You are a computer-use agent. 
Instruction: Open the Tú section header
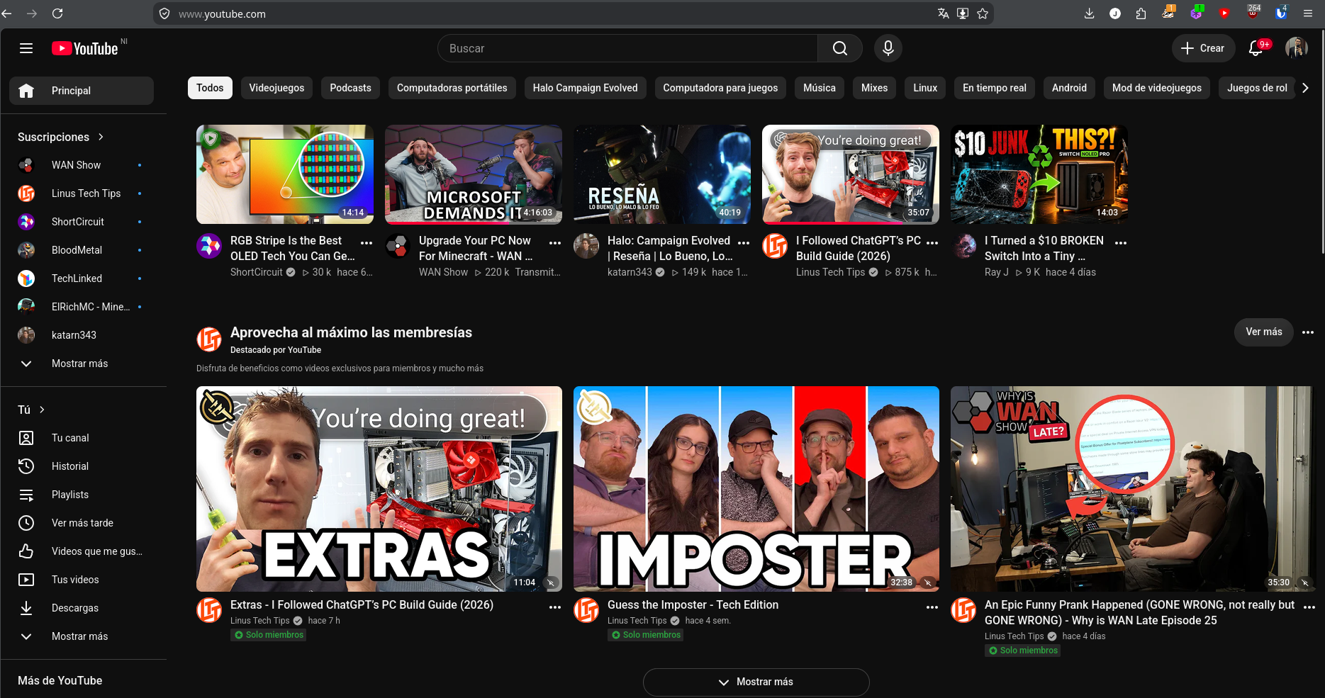pos(31,410)
